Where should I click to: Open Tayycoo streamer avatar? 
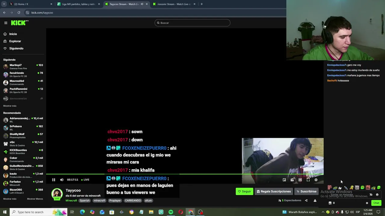point(57,194)
